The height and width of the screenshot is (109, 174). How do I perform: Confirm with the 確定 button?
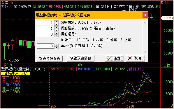coord(114,58)
